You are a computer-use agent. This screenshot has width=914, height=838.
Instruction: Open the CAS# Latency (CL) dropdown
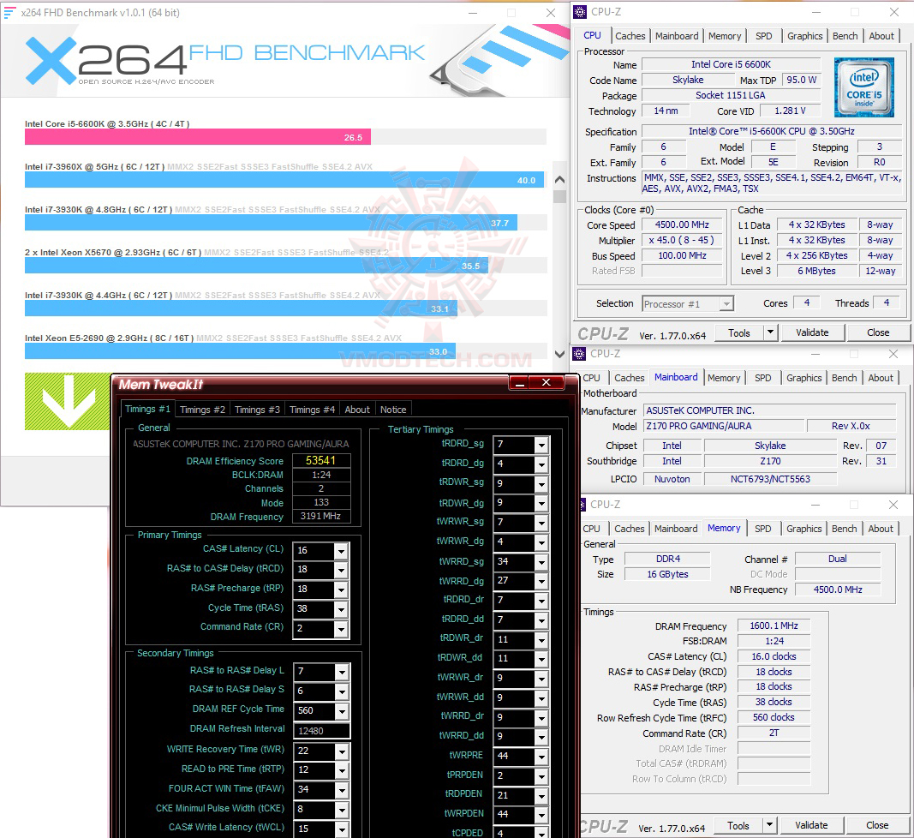(x=340, y=550)
